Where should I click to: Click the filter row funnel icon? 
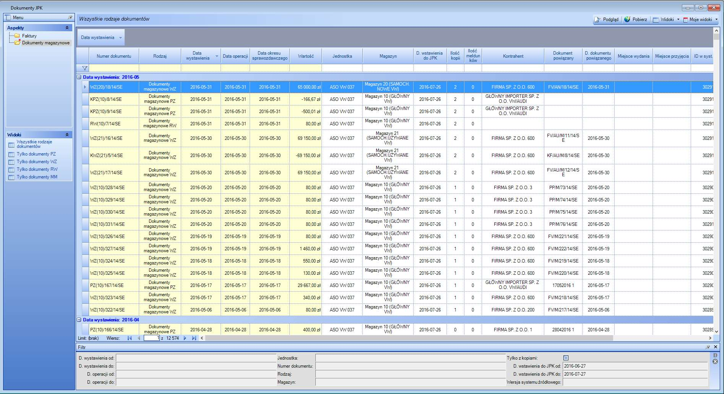tap(85, 68)
